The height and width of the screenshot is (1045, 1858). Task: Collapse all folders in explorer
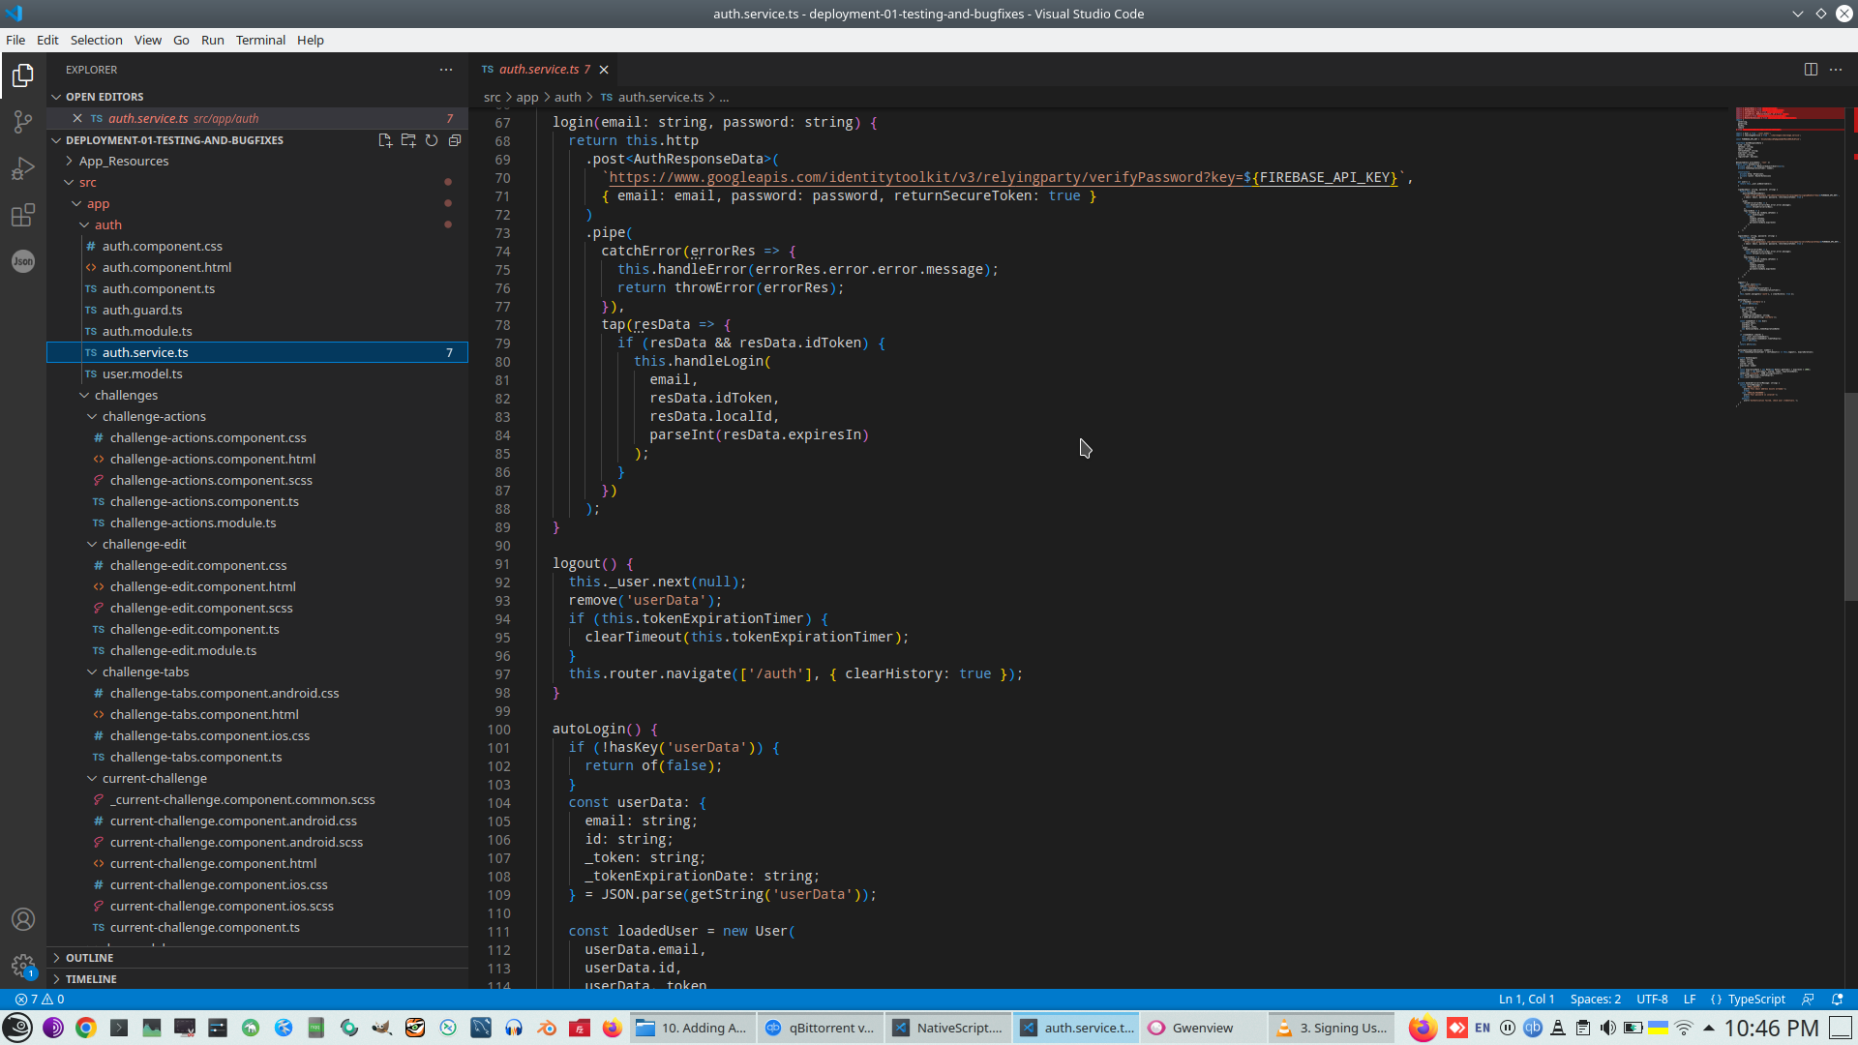455,140
